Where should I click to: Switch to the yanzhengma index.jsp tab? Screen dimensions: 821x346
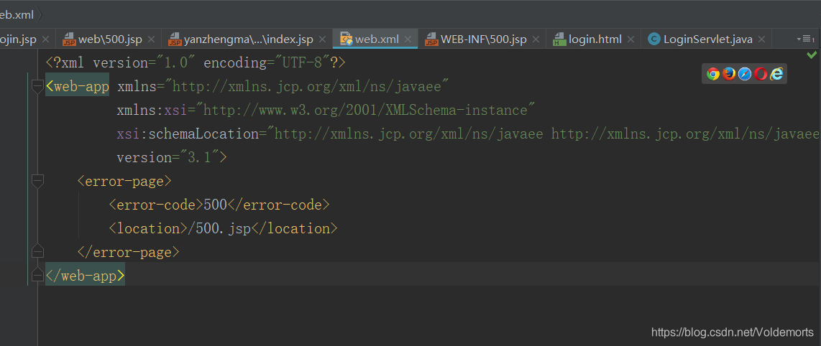pyautogui.click(x=248, y=39)
